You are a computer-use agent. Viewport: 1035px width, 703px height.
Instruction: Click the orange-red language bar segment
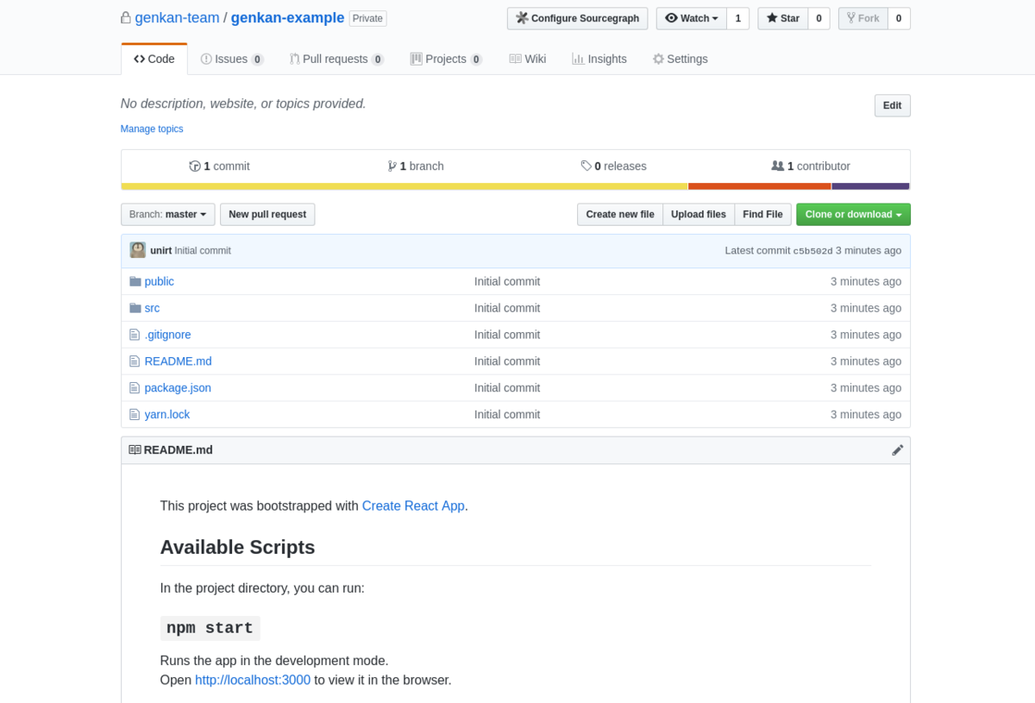click(759, 186)
